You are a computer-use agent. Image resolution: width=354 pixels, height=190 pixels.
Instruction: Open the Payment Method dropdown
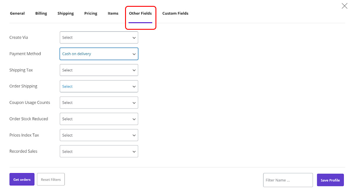point(99,54)
